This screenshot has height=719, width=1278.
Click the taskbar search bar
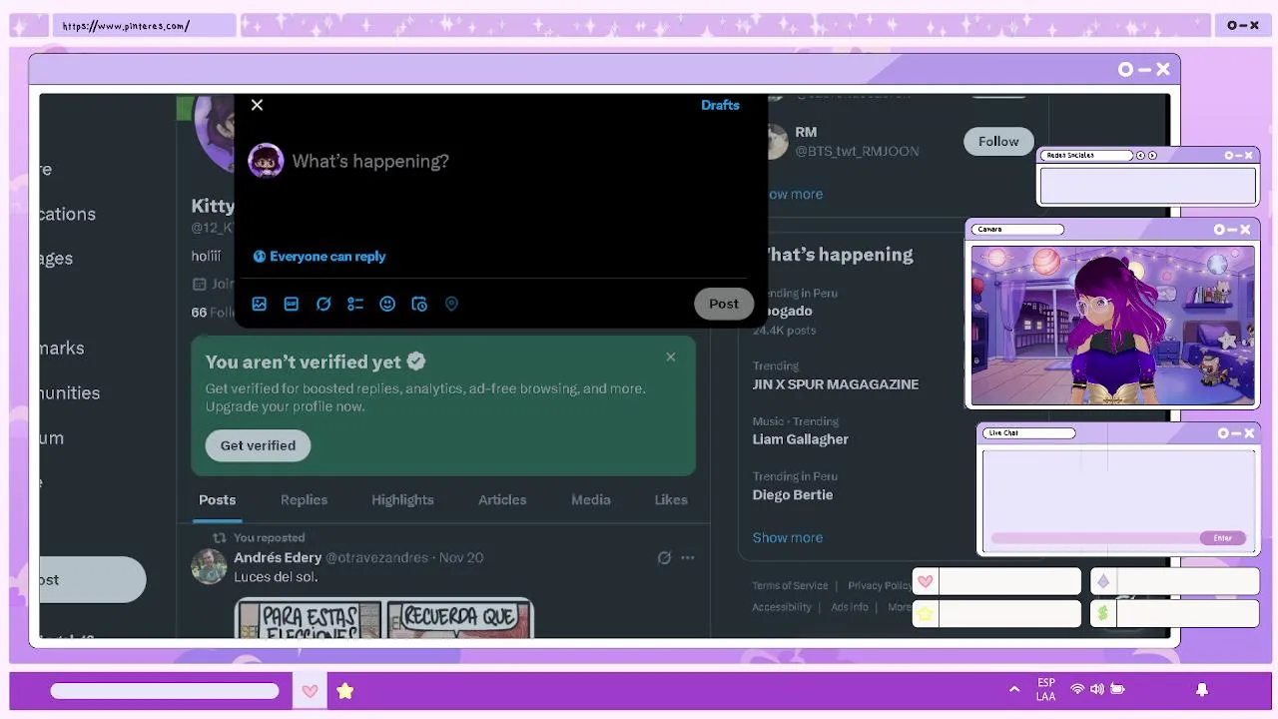tap(165, 691)
